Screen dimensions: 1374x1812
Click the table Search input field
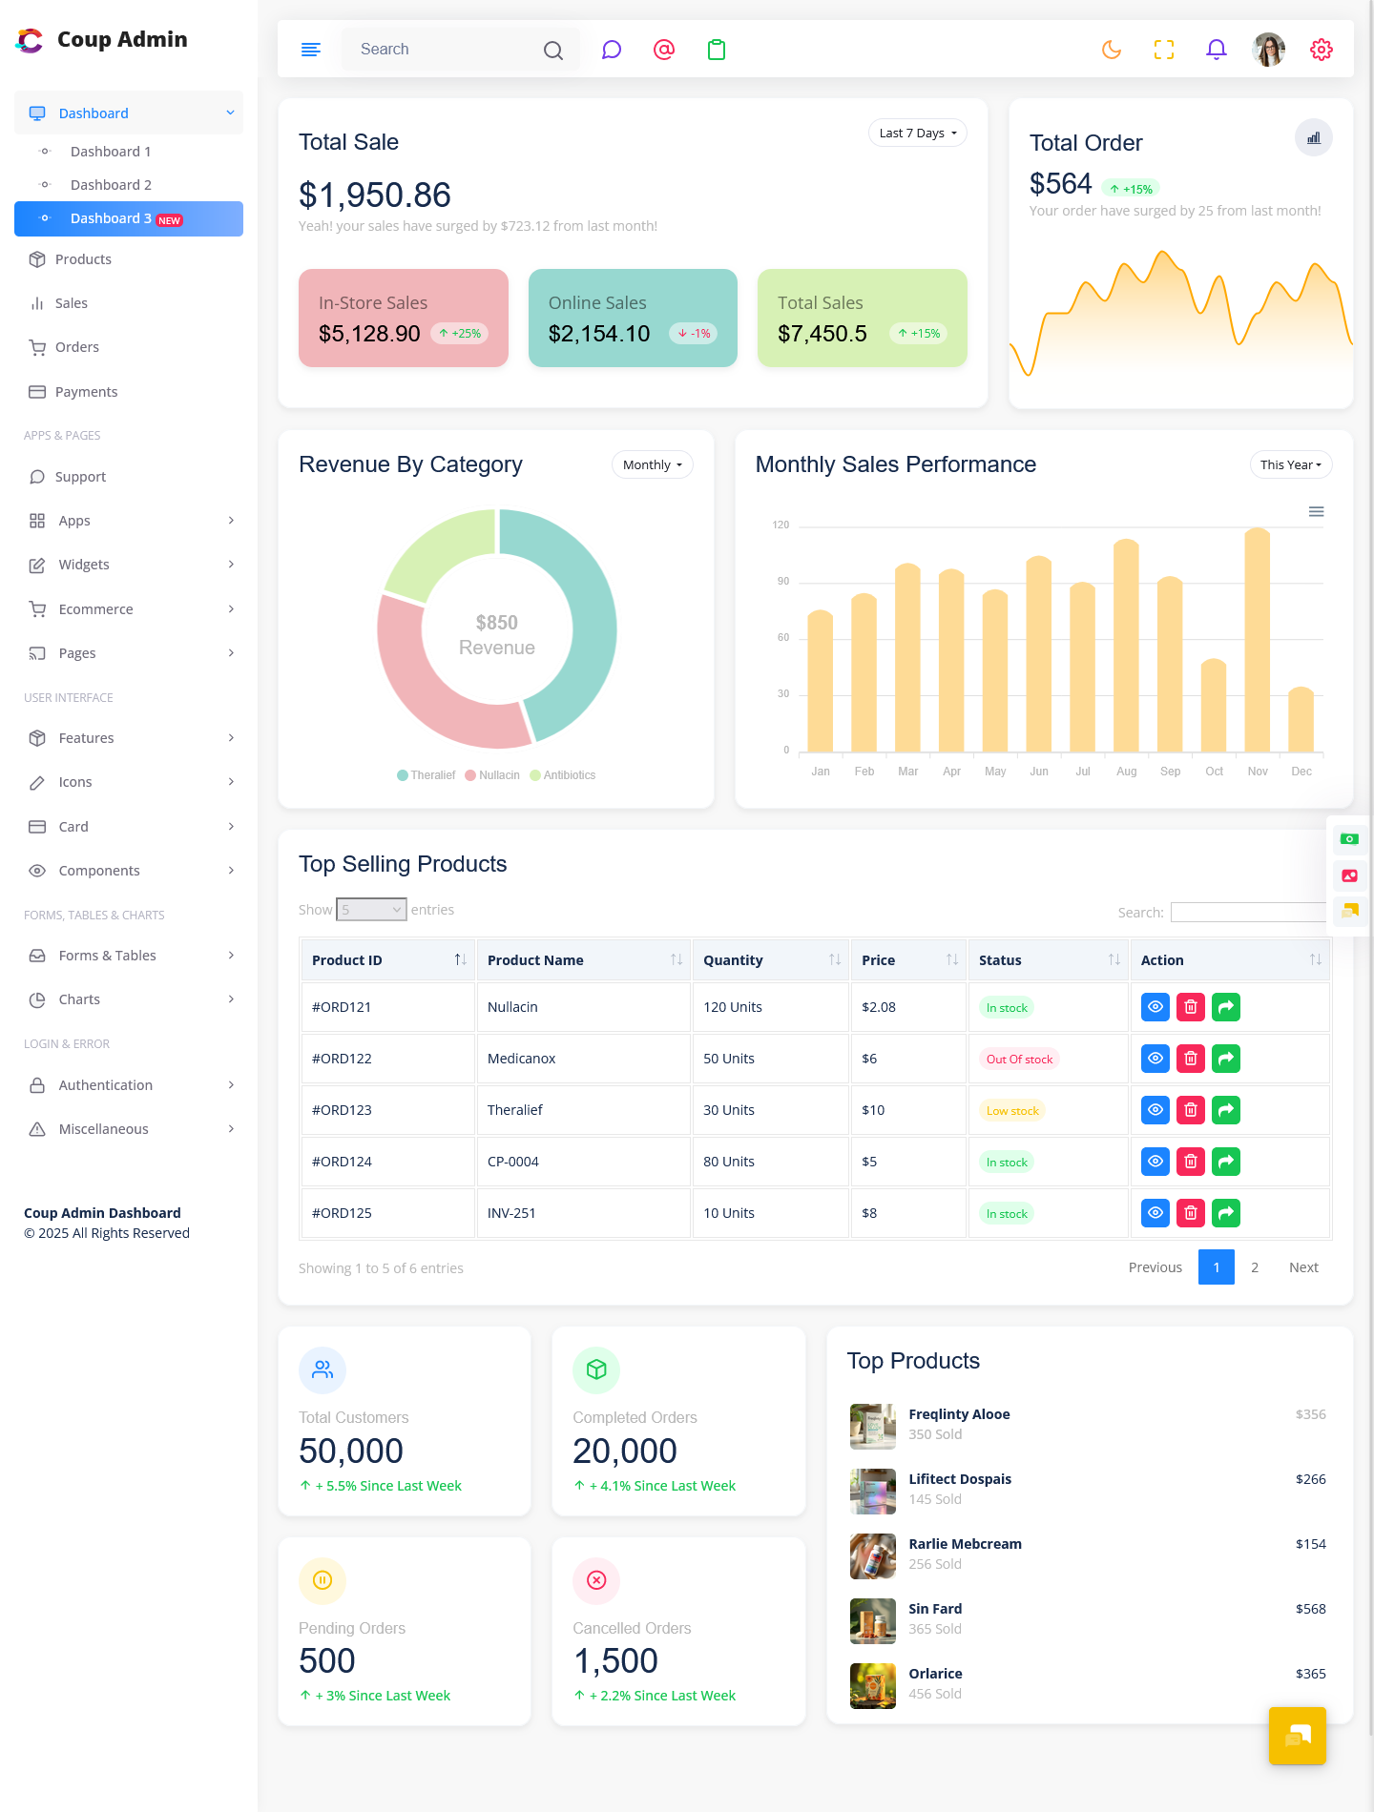pyautogui.click(x=1248, y=913)
